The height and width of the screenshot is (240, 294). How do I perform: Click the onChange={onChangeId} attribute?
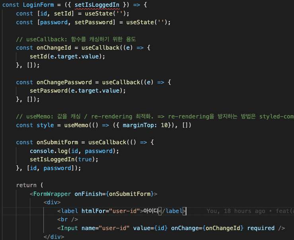tap(207, 228)
